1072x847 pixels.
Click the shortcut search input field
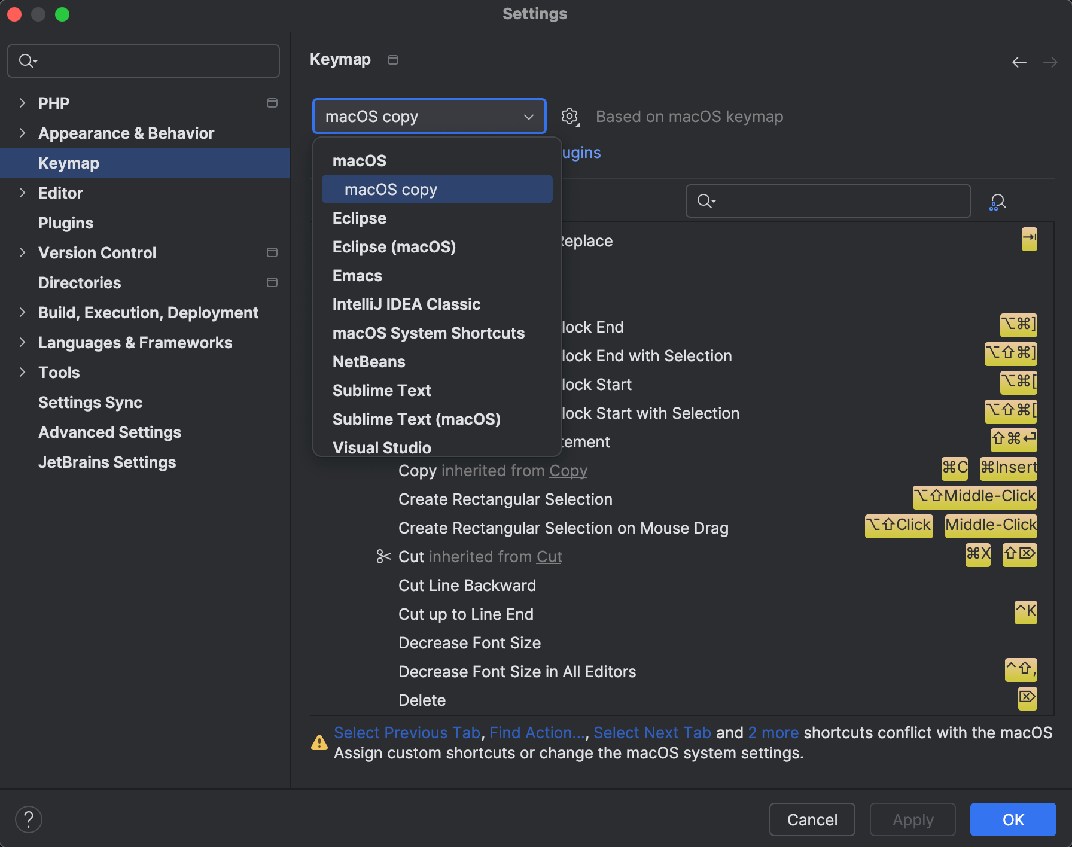point(827,201)
